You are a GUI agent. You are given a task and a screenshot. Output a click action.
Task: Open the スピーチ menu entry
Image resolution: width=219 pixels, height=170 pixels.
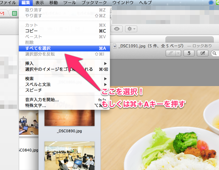(x=65, y=90)
